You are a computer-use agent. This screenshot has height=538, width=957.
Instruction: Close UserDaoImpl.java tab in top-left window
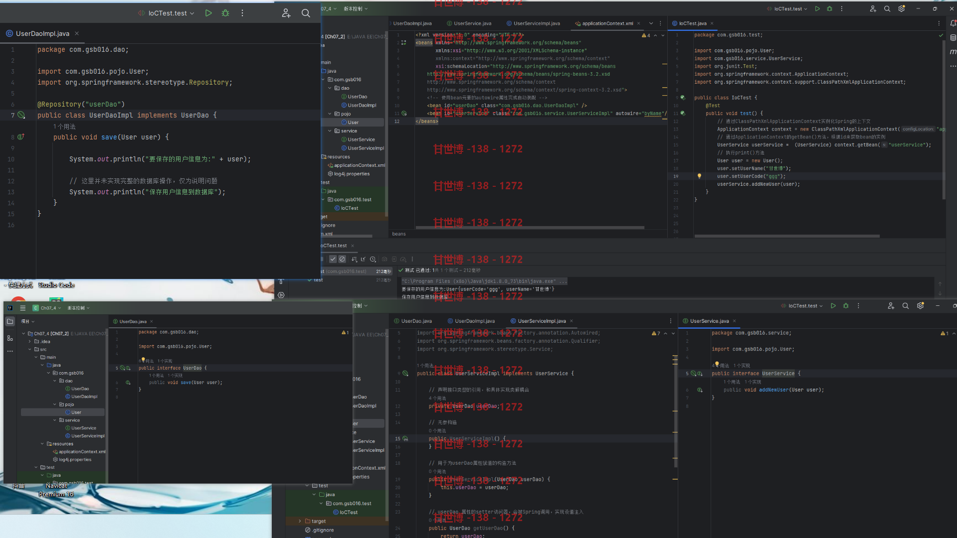click(x=77, y=33)
